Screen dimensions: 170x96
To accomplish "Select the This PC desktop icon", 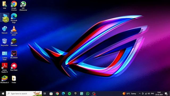I will (5, 17).
